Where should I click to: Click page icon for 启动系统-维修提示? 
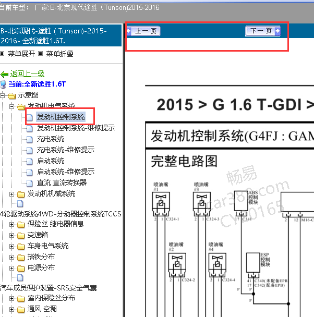pyautogui.click(x=30, y=172)
